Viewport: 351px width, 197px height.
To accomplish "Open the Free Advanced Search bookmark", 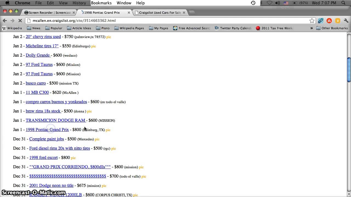I will pos(191,28).
